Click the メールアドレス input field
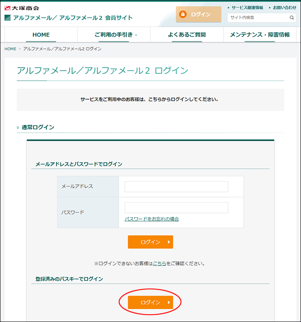 176,186
